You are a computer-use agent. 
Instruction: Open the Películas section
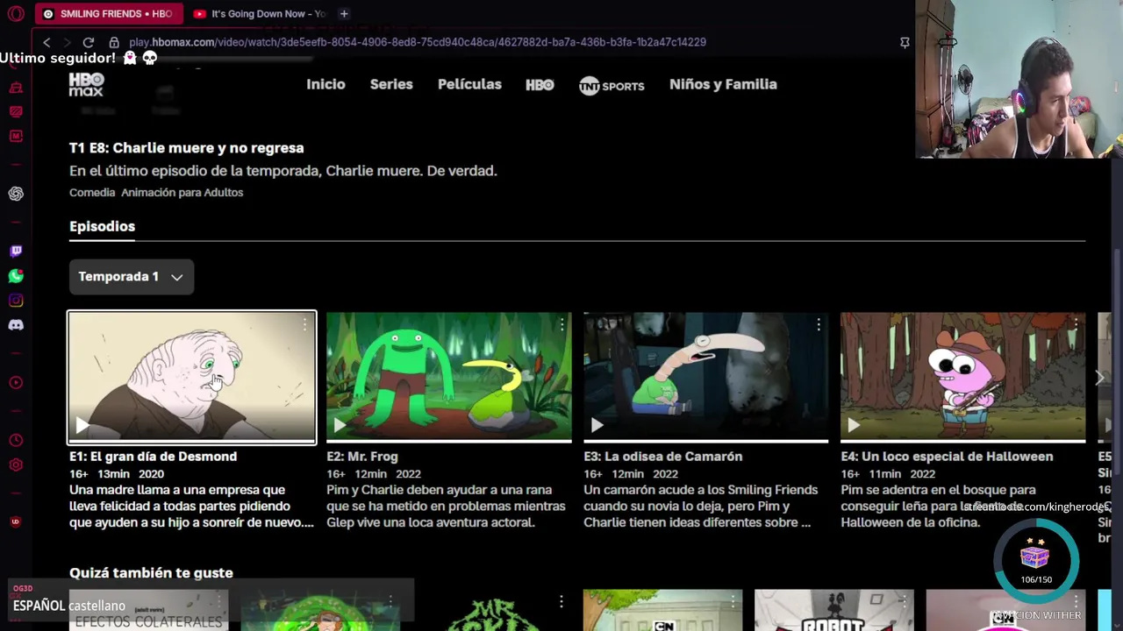[x=469, y=84]
